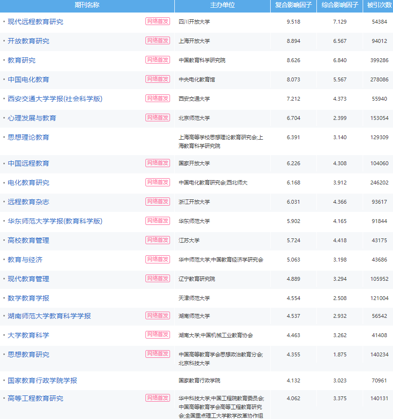393x419 pixels.
Task: Select citation count 399286
Action: point(380,60)
